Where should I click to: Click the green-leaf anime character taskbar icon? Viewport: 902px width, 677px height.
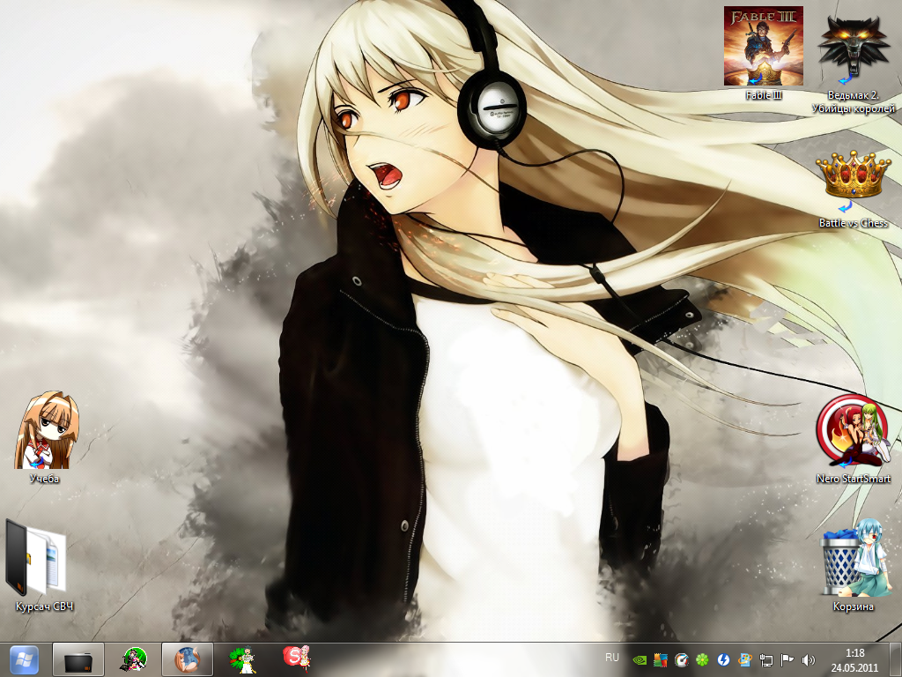tap(242, 659)
